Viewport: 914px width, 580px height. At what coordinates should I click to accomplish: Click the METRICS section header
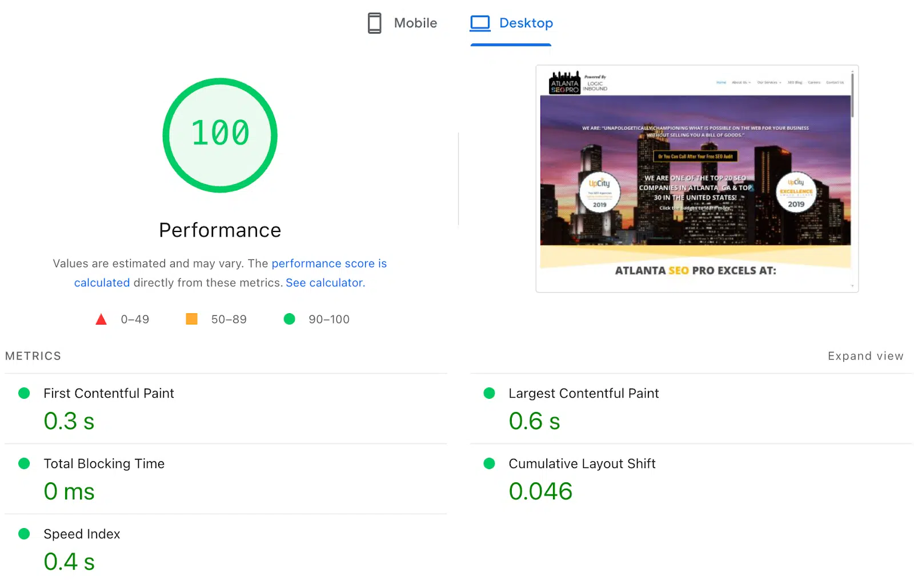[33, 356]
